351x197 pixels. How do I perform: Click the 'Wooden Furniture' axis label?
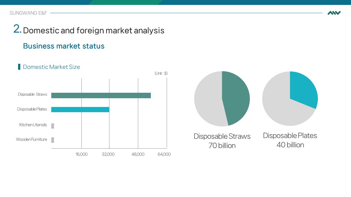coord(32,140)
